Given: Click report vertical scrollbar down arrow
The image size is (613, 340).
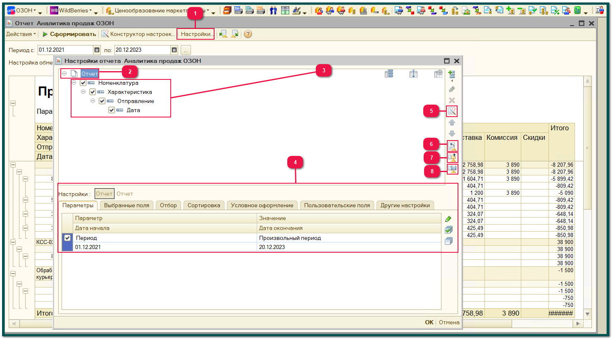Looking at the screenshot, I should (587, 314).
